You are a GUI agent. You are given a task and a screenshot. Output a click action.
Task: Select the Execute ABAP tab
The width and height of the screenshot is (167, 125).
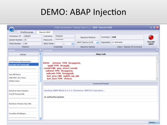(45, 32)
